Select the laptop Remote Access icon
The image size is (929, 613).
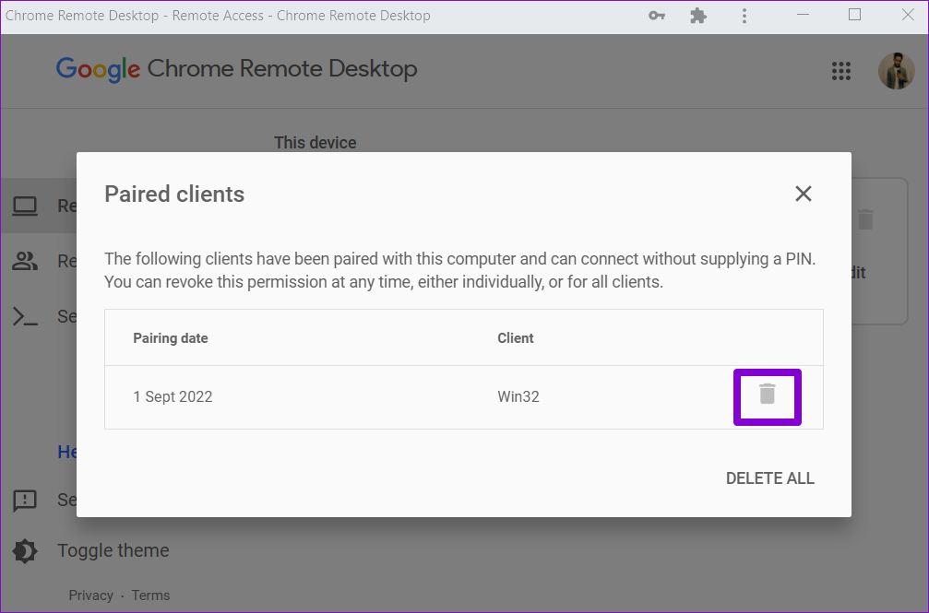click(25, 206)
